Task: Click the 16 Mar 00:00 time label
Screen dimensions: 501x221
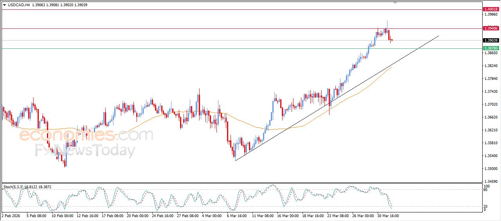Action: 288,216
